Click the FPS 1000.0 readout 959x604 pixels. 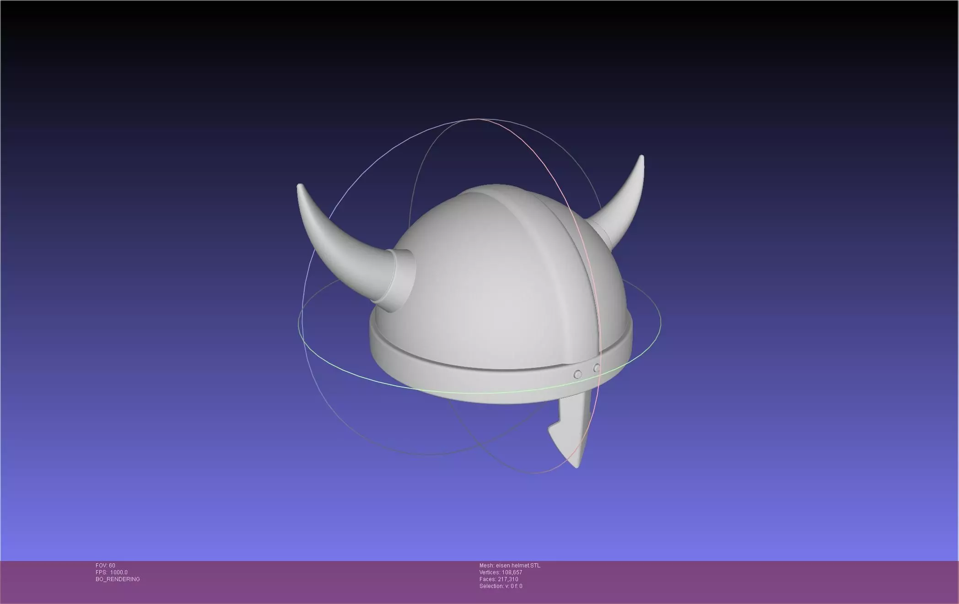click(112, 572)
